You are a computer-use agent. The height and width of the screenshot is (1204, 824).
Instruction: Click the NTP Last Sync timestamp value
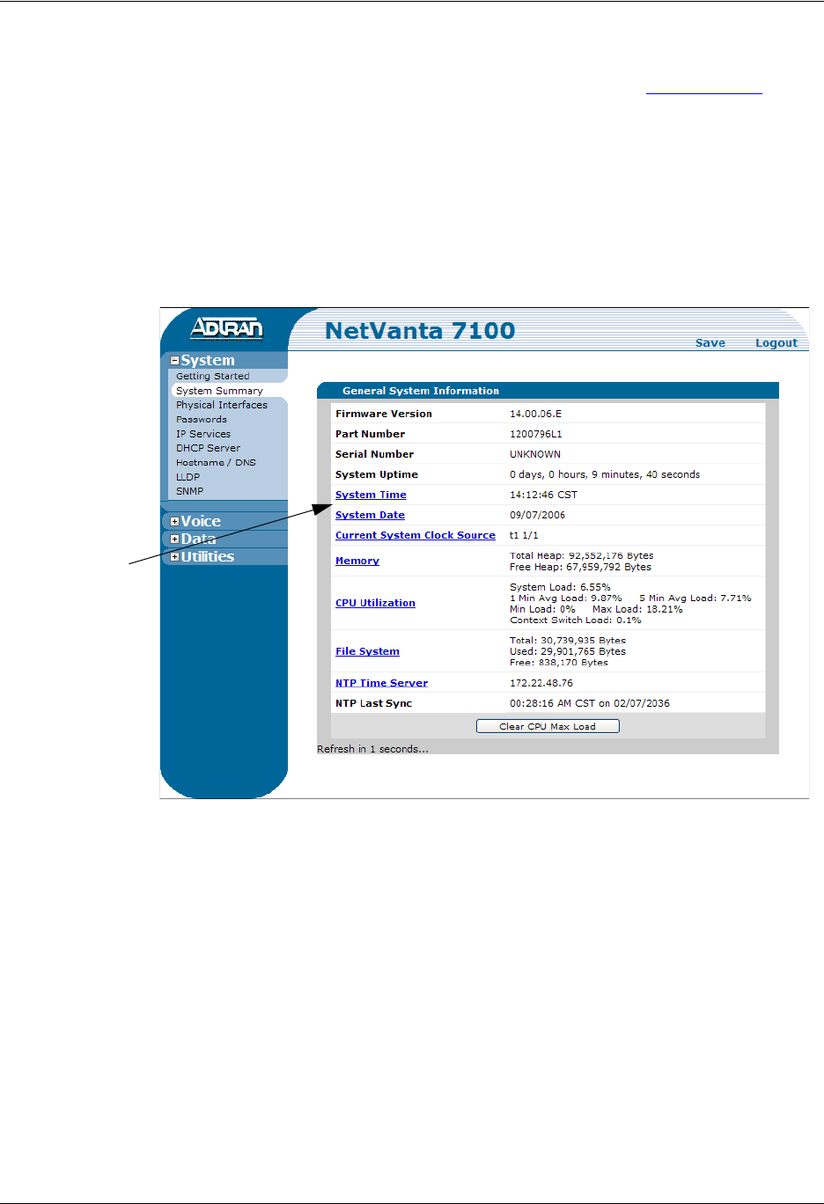coord(590,703)
